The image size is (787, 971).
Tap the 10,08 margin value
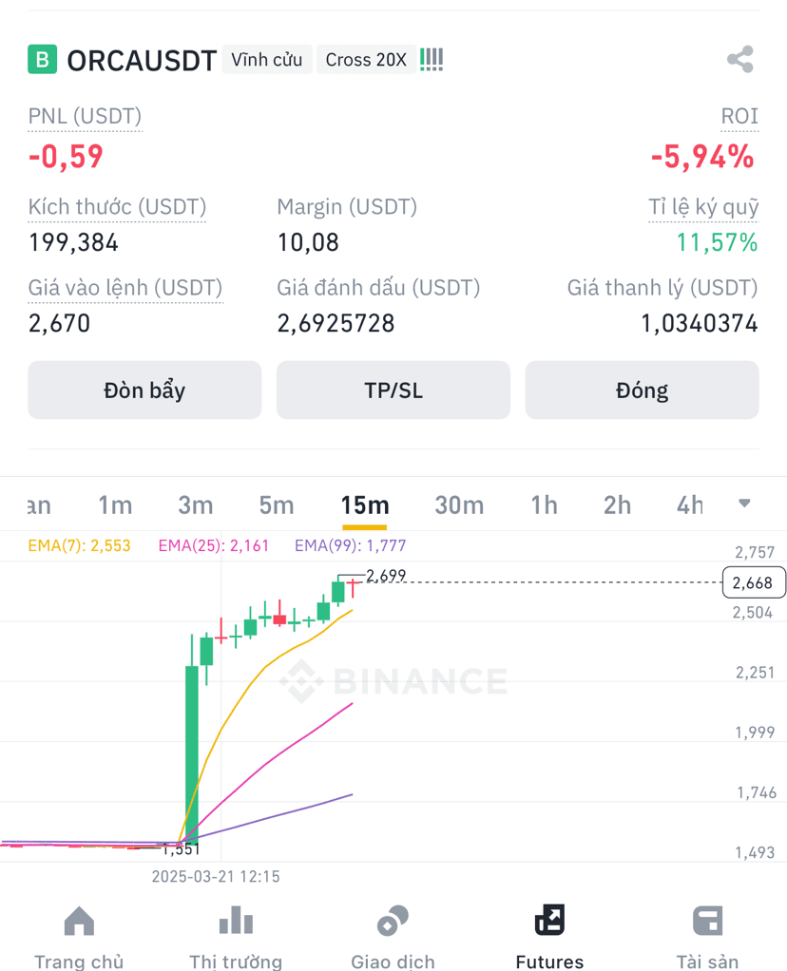pyautogui.click(x=308, y=242)
